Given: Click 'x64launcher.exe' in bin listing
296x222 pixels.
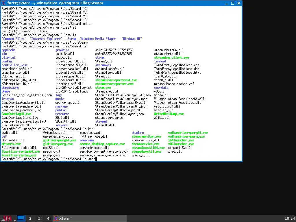Looking at the screenshot, I should pos(181,140).
